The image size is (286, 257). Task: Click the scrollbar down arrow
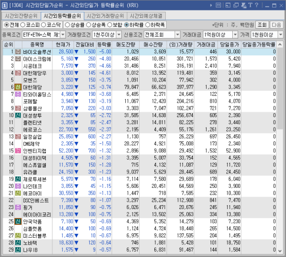280,251
